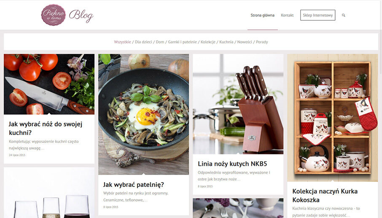Click the Sklep Internetowy button

[317, 15]
